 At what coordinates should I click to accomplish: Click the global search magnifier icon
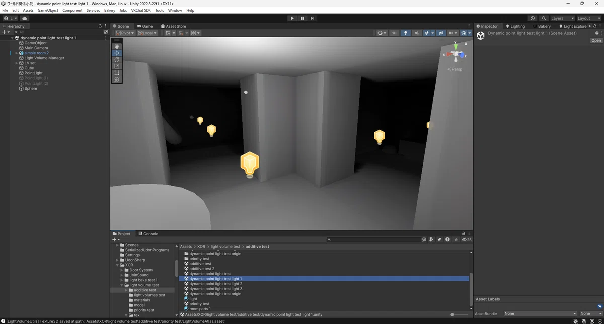544,18
